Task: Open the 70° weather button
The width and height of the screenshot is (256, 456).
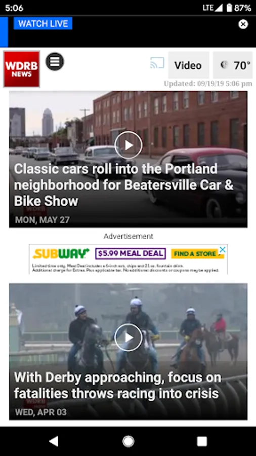Action: (233, 65)
